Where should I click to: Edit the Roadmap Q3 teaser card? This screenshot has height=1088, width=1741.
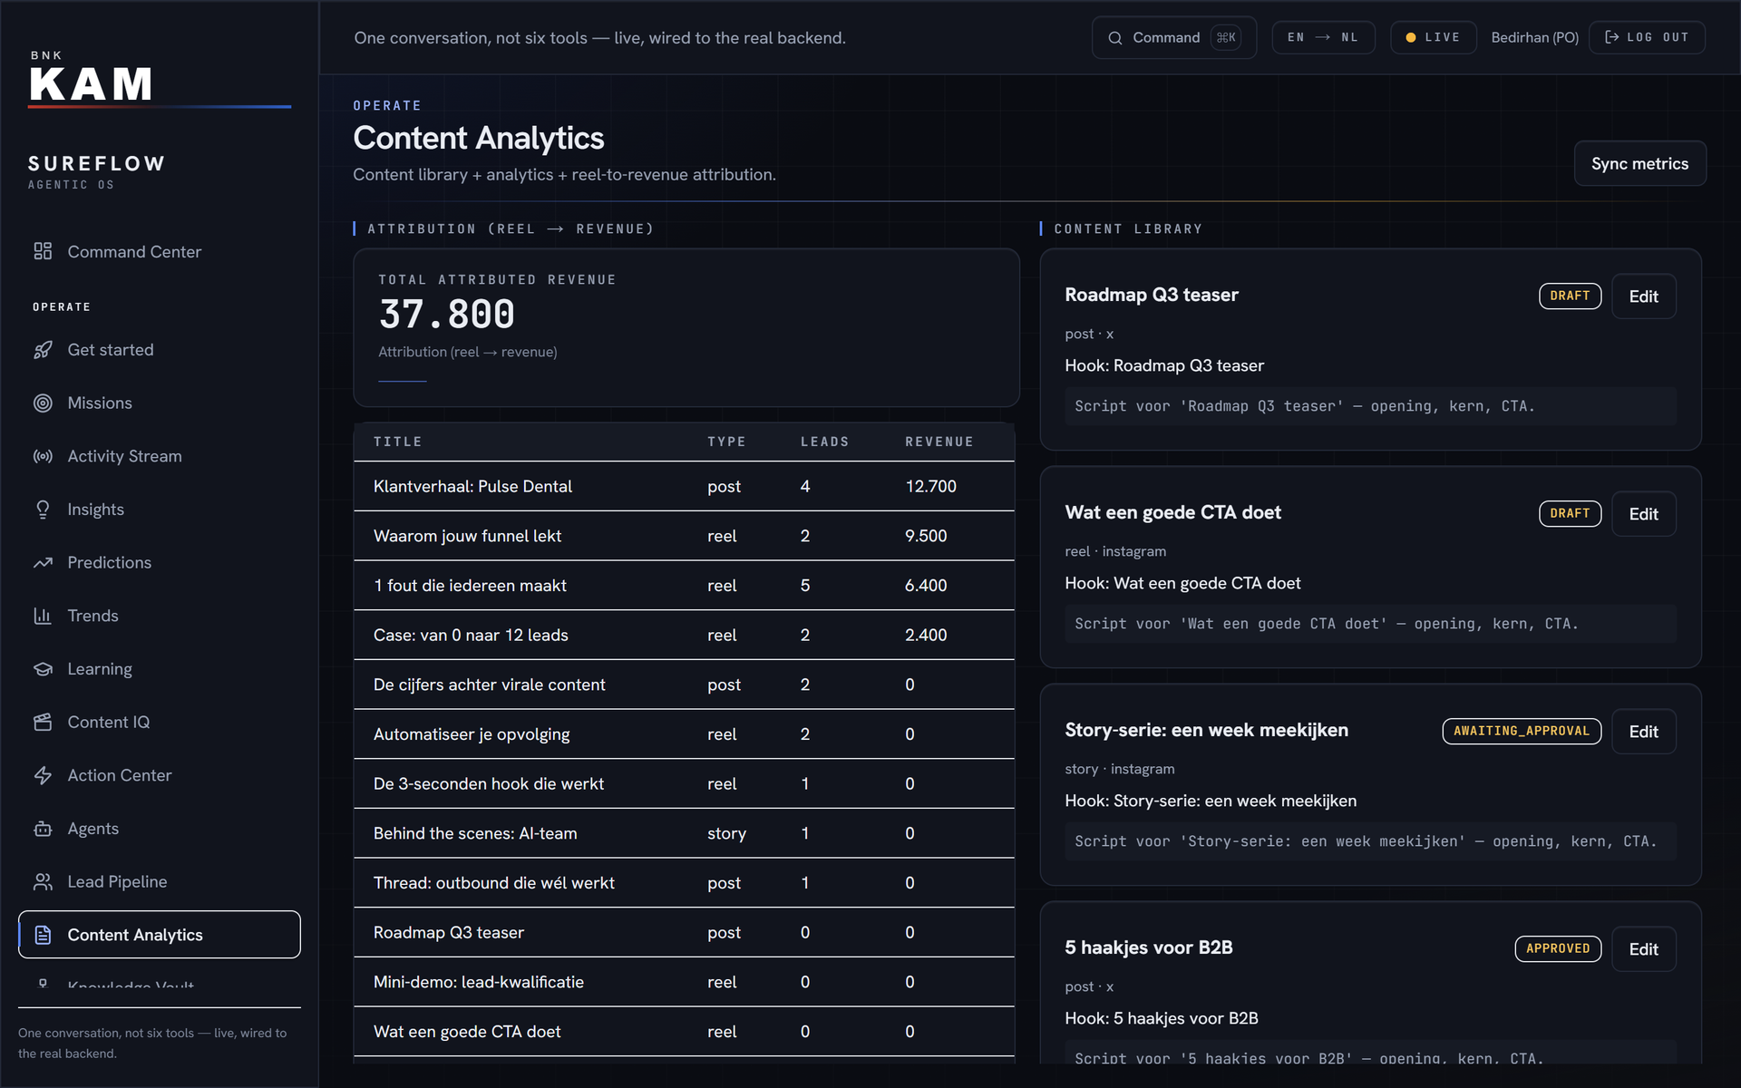tap(1643, 296)
